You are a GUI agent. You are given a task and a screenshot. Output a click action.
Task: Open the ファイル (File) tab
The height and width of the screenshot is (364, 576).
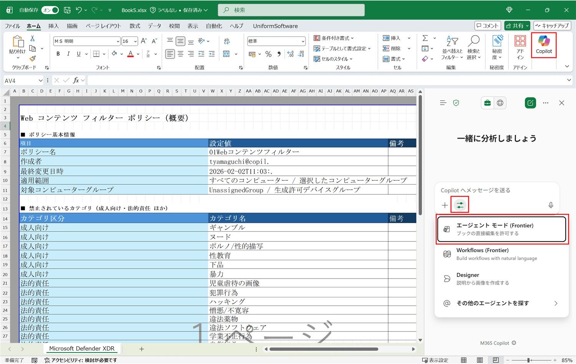[x=12, y=26]
